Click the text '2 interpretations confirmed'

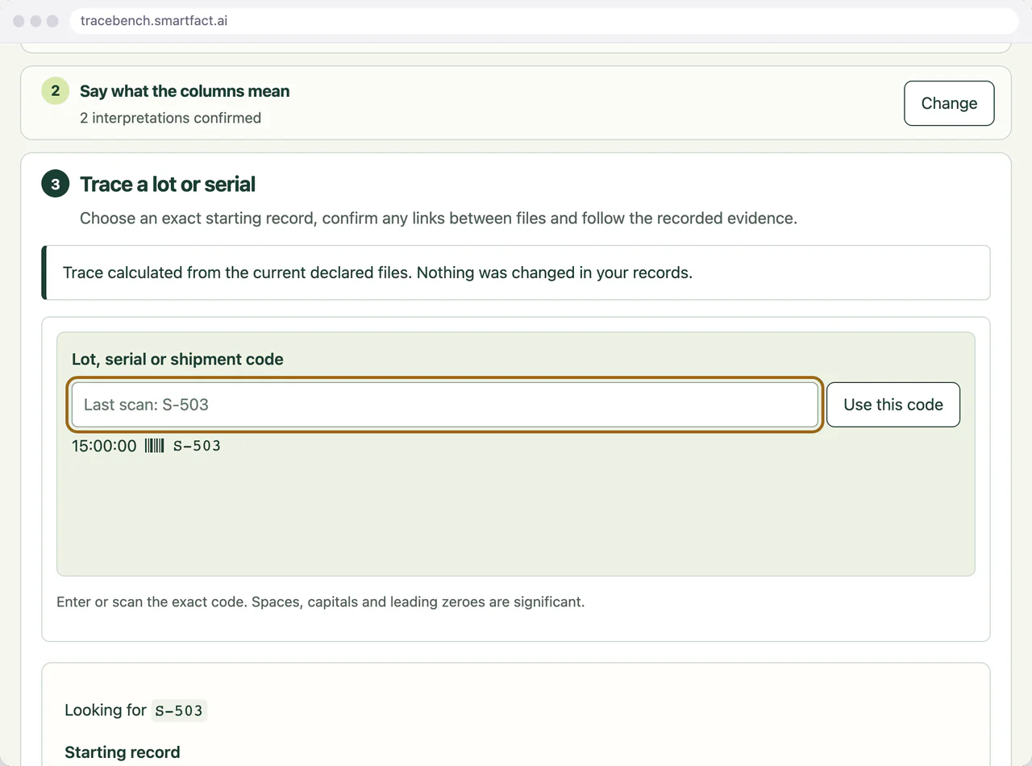[x=170, y=118]
